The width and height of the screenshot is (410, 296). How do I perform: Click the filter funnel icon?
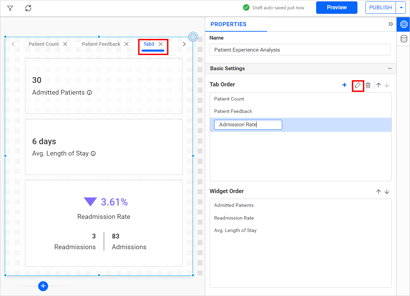10,8
